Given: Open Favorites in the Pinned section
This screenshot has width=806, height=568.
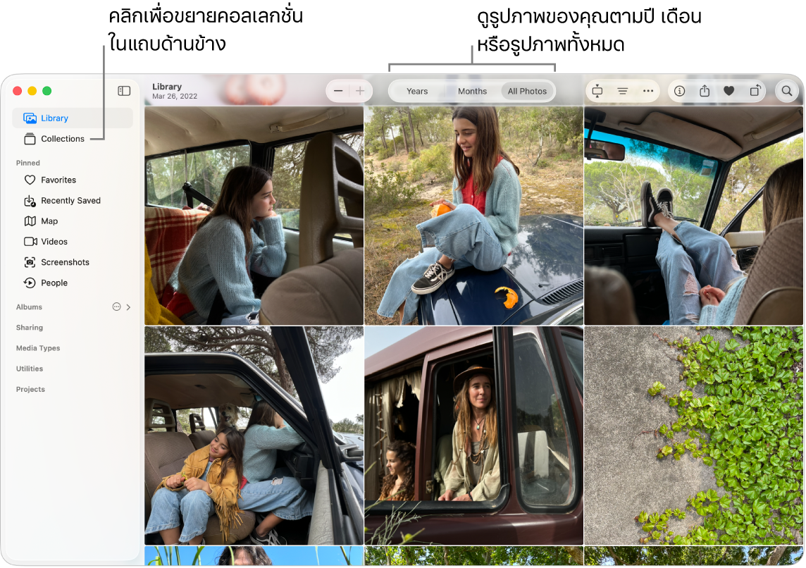Looking at the screenshot, I should coord(58,180).
